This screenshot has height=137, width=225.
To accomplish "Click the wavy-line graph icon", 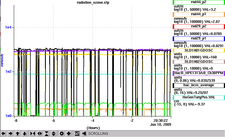I will 77,134.
